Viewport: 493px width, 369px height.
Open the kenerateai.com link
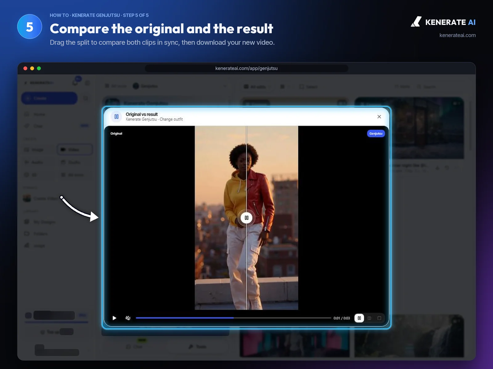457,35
